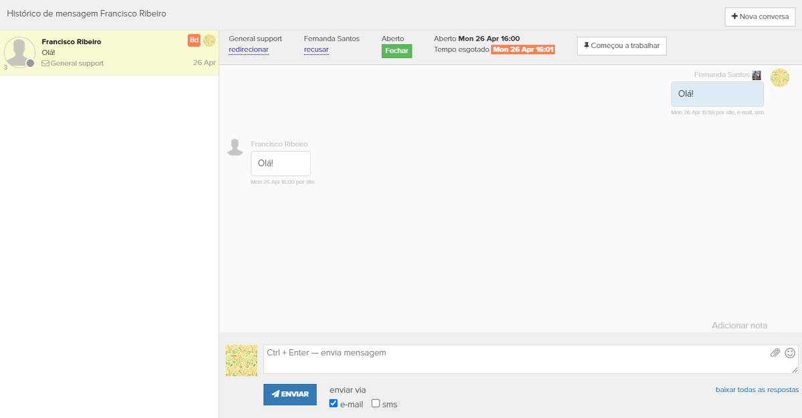Viewport: 802px width, 418px height.
Task: Click Francisco Ribeiro's avatar in conversation list
Action: click(x=19, y=52)
